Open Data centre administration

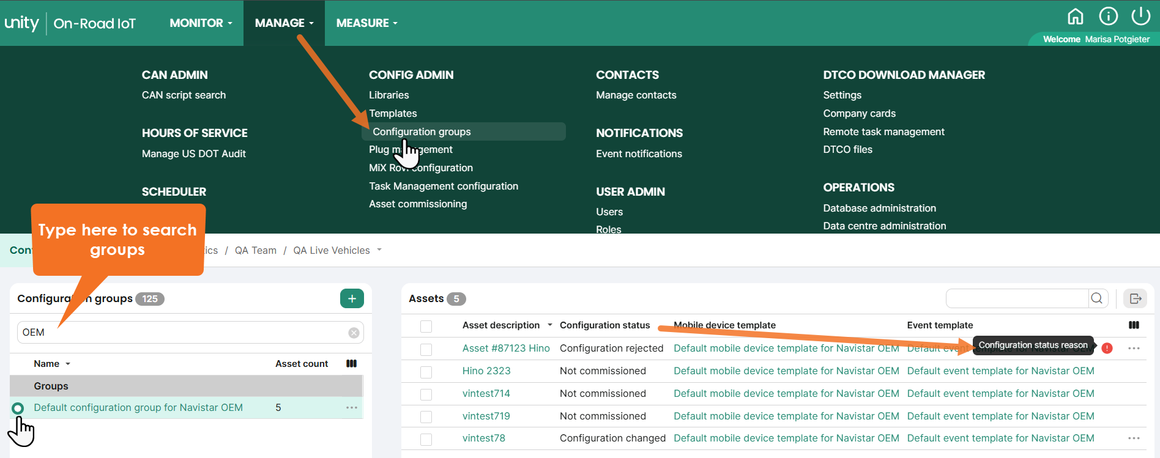pyautogui.click(x=884, y=226)
